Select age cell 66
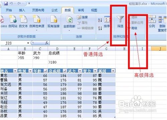The height and width of the screenshot is (120, 167). click(x=40, y=76)
